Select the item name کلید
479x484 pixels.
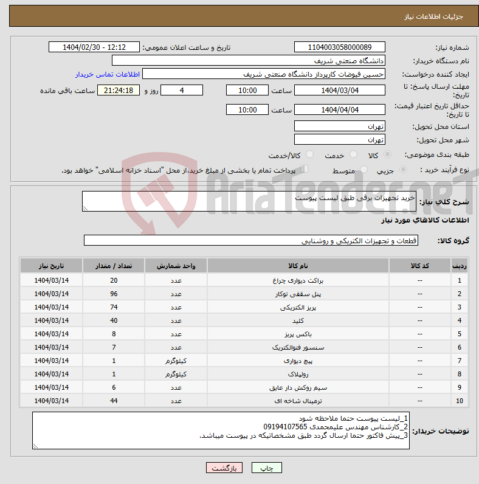[298, 320]
